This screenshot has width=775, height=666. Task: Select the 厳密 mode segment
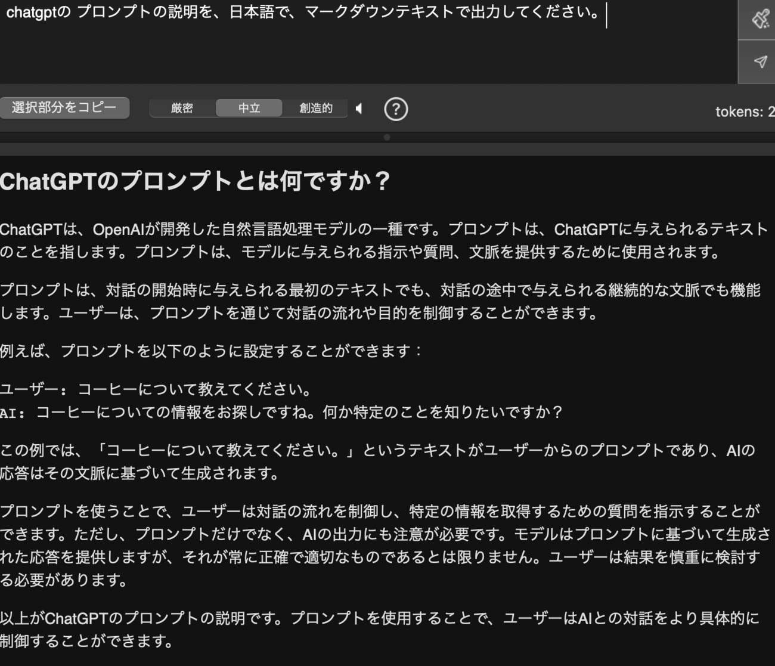[x=182, y=108]
